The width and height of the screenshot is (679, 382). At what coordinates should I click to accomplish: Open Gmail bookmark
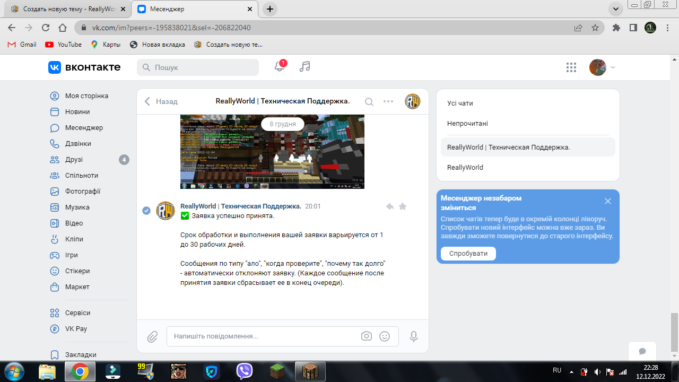[22, 45]
